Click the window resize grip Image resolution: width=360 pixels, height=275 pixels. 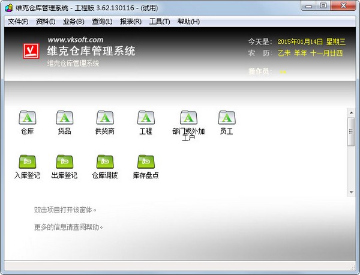pos(353,267)
